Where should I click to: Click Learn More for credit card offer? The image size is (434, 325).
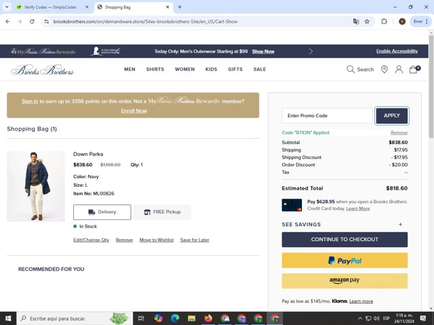[358, 209]
